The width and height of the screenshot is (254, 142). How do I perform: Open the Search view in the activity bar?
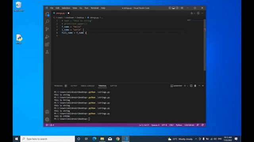coord(47,21)
